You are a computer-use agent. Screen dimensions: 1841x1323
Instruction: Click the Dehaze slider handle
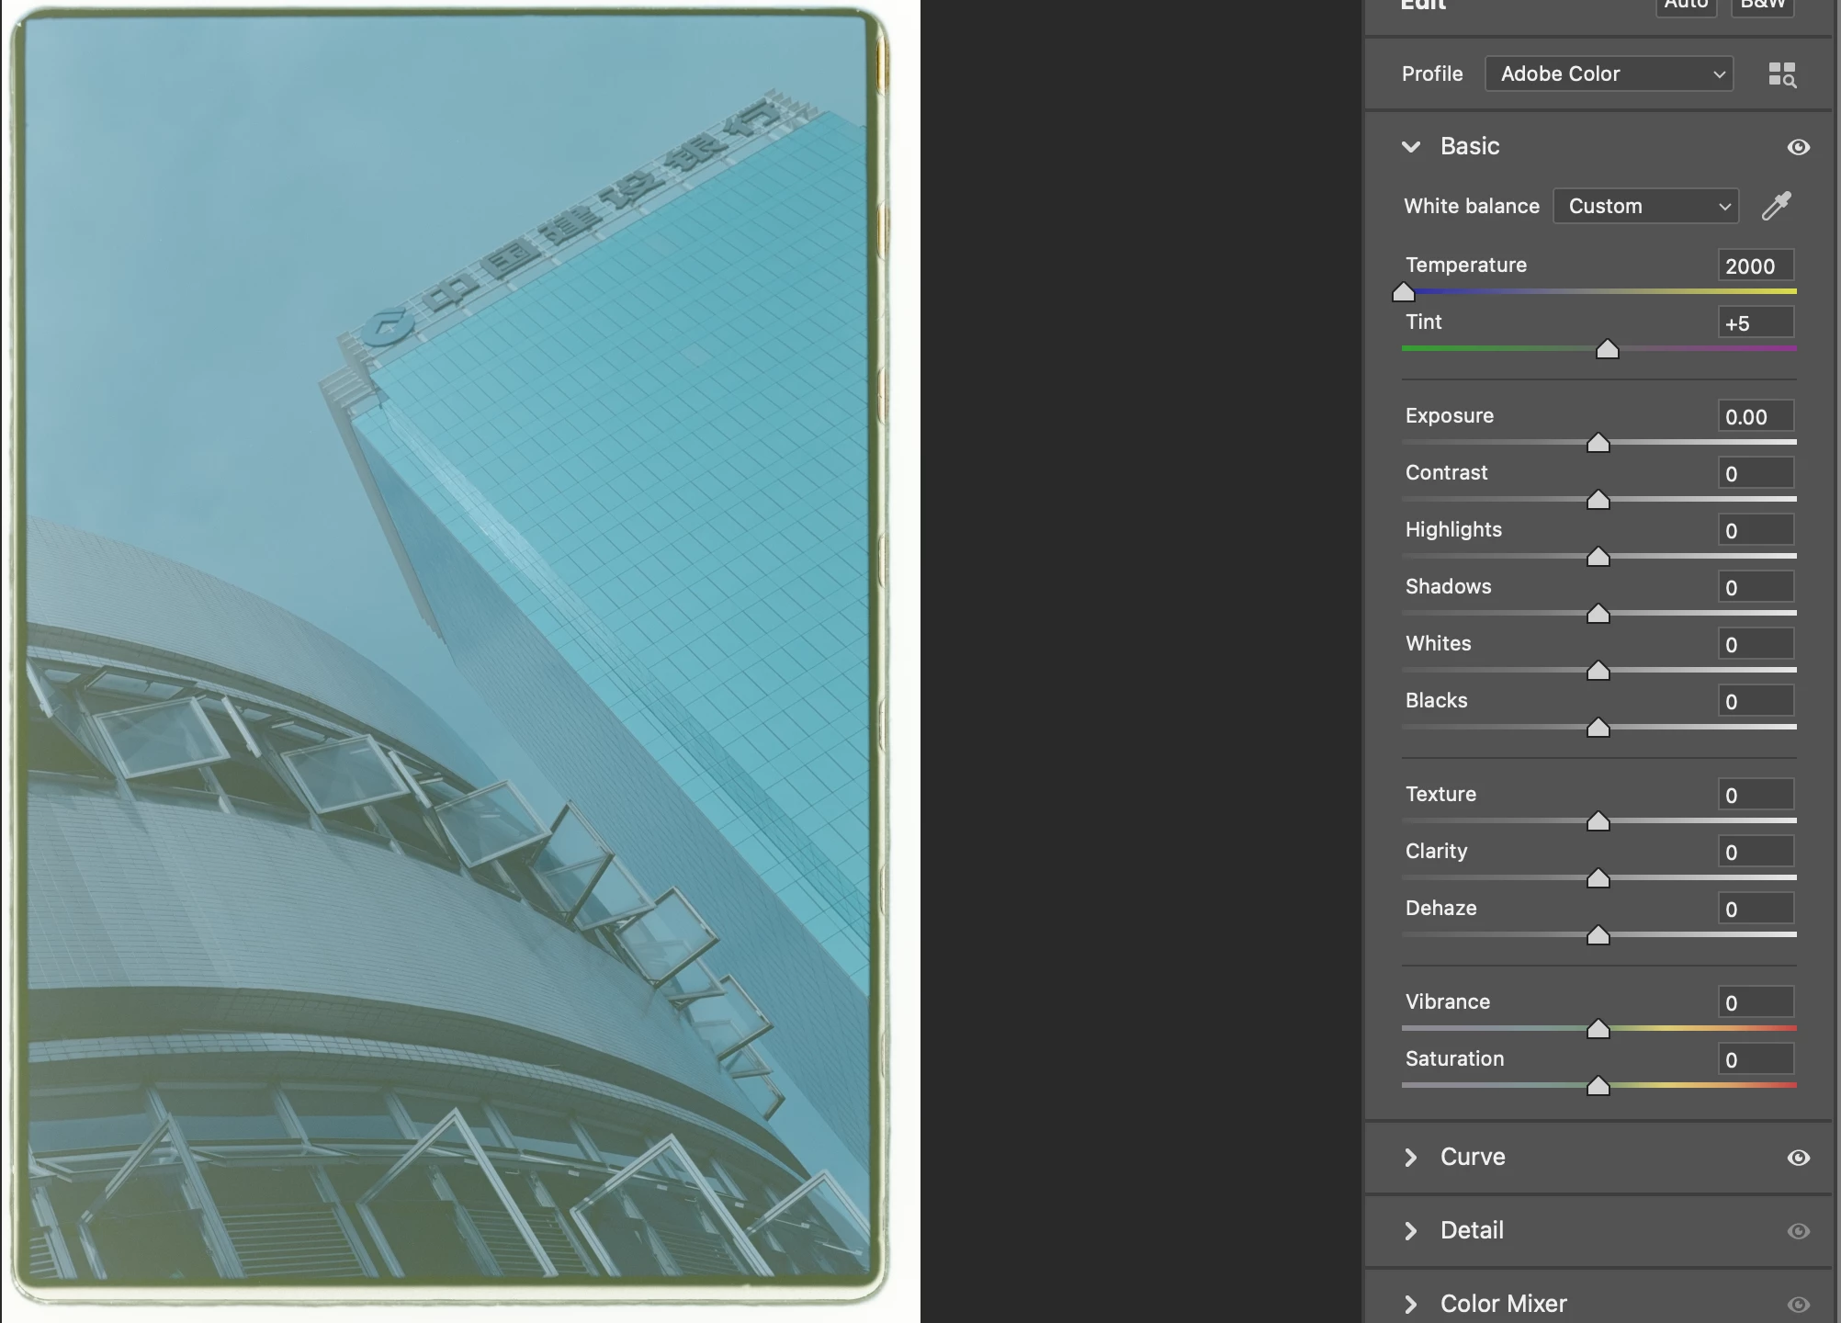tap(1598, 936)
